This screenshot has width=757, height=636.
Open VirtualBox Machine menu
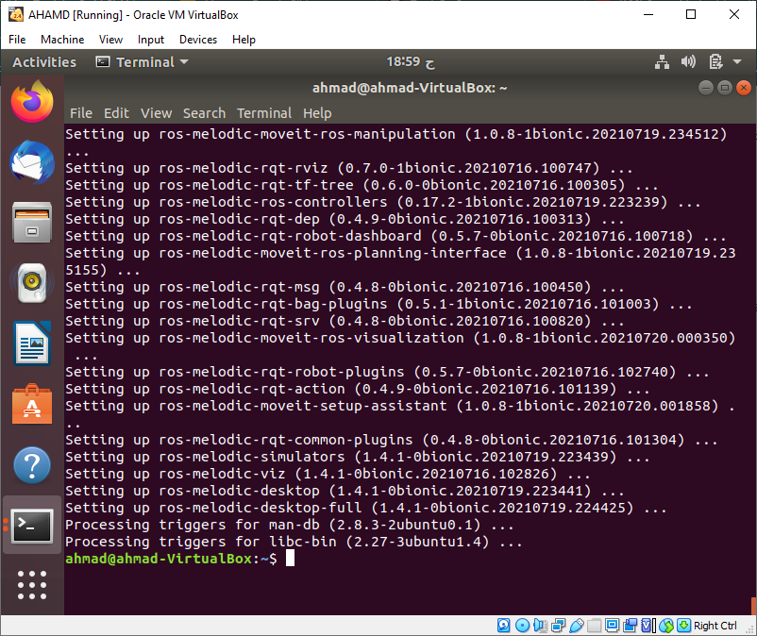pyautogui.click(x=62, y=40)
